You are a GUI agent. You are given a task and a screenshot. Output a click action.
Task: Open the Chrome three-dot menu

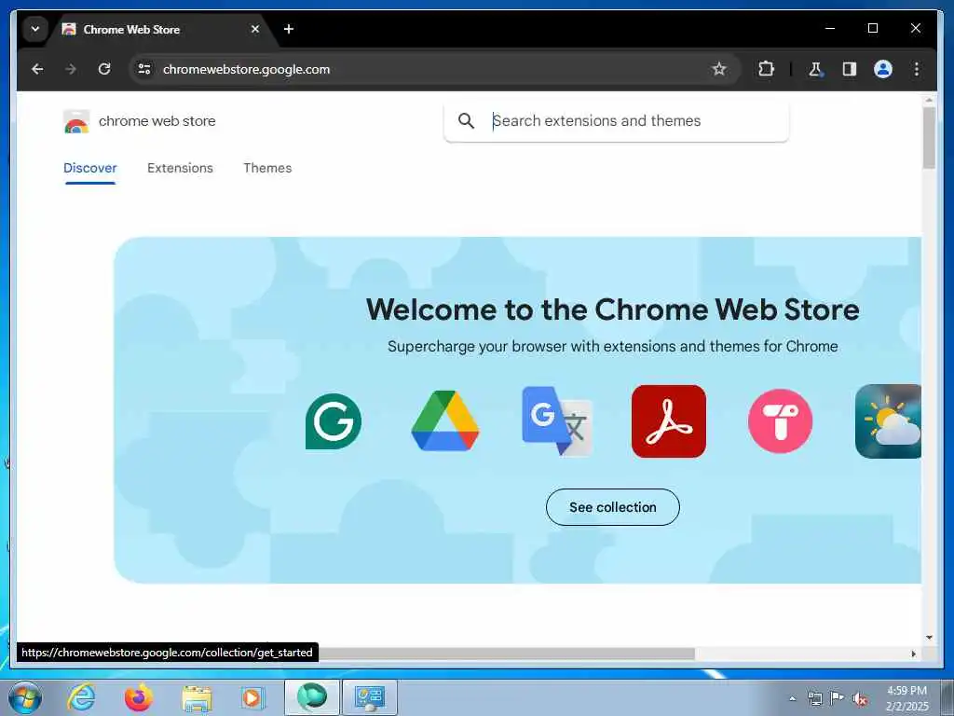(x=917, y=69)
